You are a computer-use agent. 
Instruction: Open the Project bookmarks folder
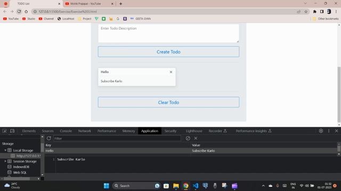coord(85,19)
